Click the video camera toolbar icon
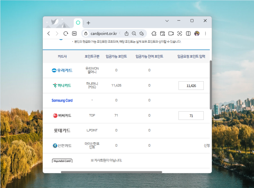 (x=171, y=33)
